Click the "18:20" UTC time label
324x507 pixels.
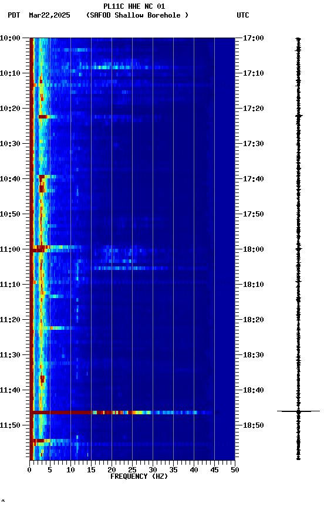pos(254,320)
